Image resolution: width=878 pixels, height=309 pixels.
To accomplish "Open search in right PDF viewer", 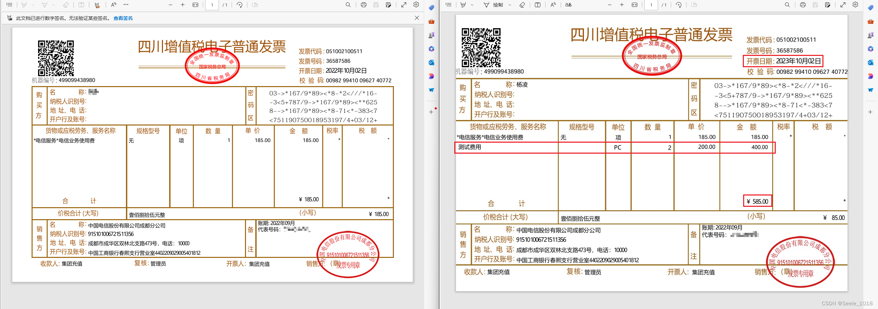I will coord(787,5).
